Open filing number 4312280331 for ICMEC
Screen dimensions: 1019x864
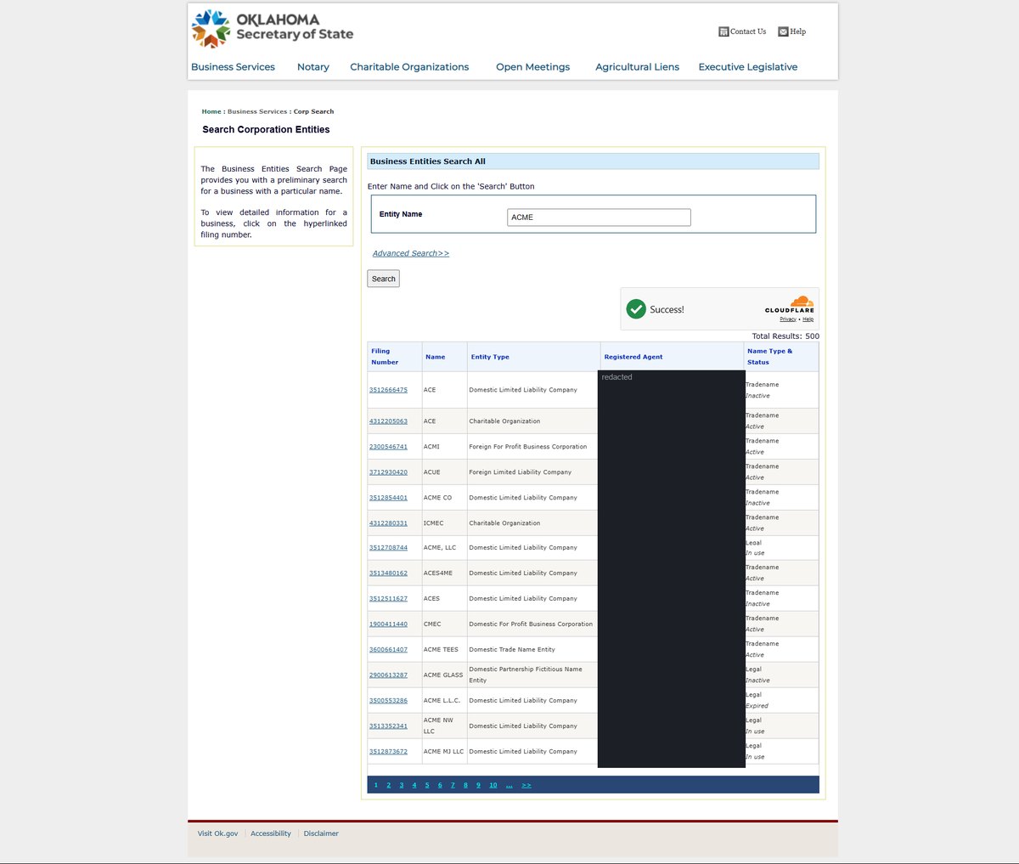(388, 523)
